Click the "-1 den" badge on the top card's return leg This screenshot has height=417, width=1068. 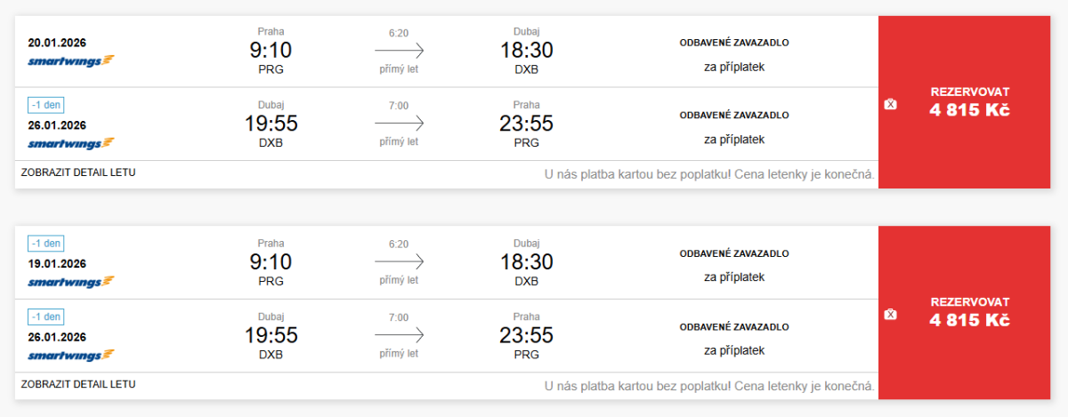click(46, 105)
